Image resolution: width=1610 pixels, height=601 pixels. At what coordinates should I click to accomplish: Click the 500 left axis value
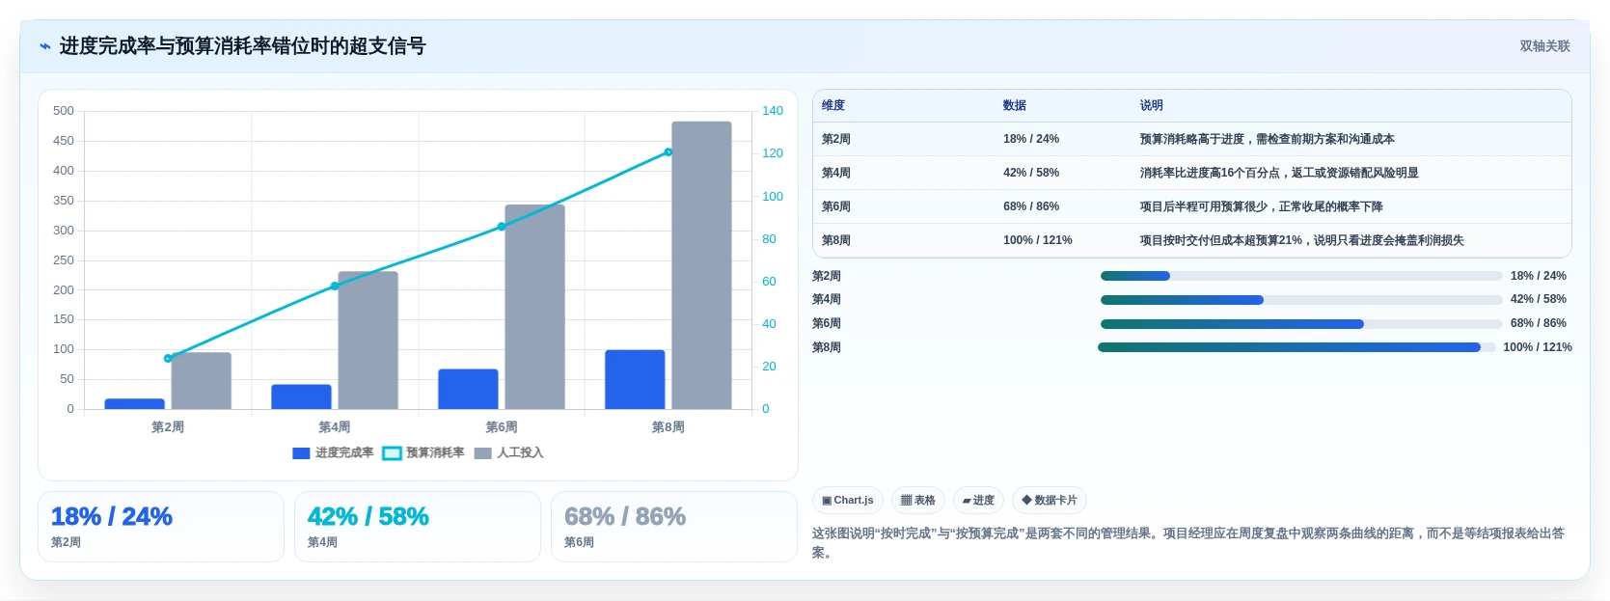pyautogui.click(x=64, y=111)
